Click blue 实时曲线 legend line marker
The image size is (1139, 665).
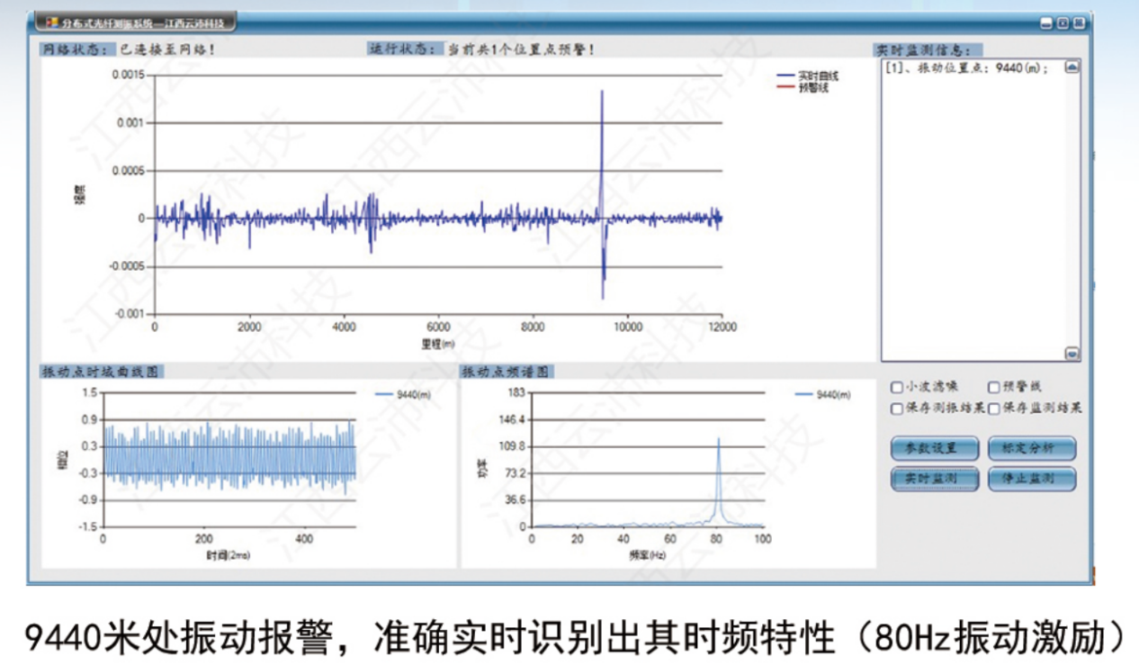tap(785, 76)
